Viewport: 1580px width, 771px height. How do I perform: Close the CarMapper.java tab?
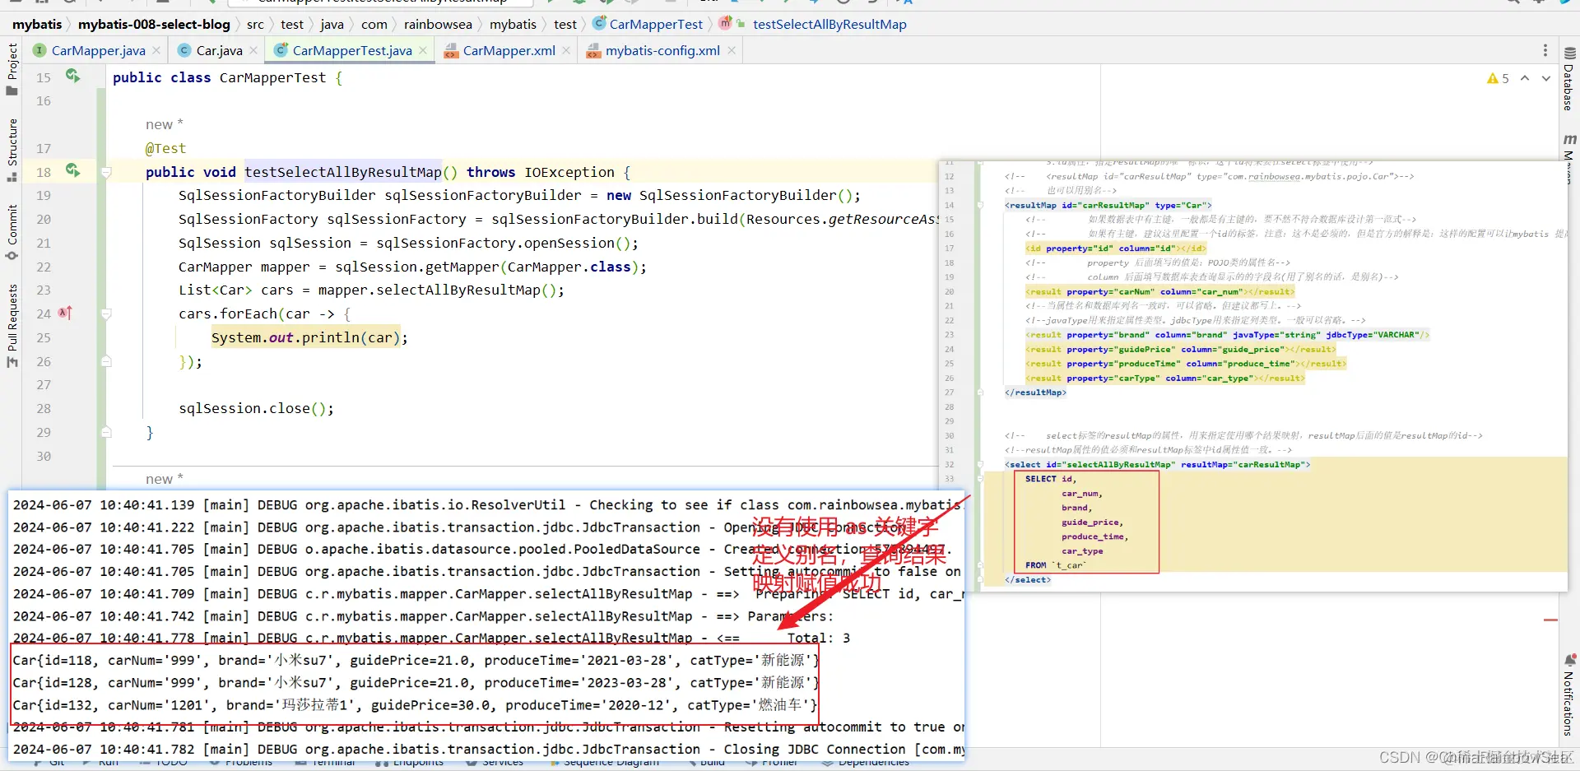point(156,50)
